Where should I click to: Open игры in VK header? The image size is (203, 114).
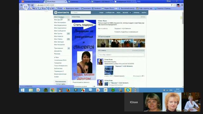[118, 13]
